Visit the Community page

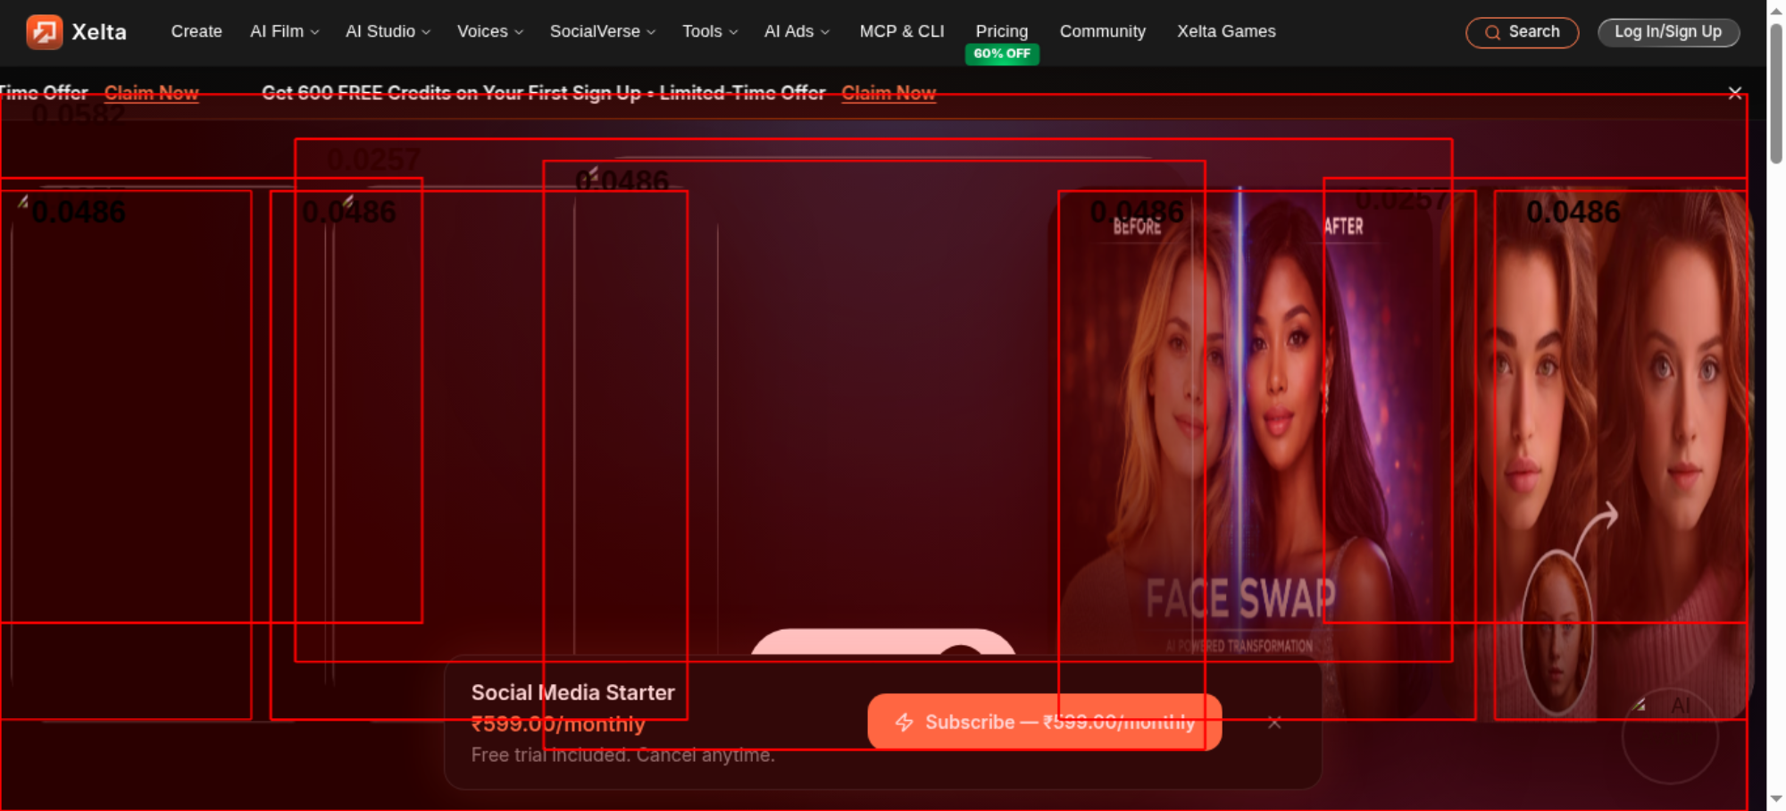1103,31
